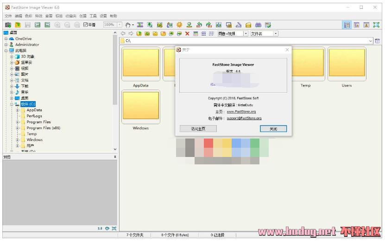Click the red X Delete icon

[187, 34]
